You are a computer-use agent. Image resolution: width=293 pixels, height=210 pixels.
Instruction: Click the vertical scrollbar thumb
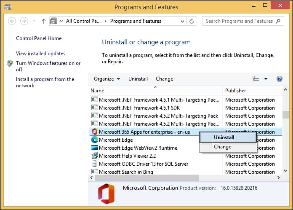(285, 115)
